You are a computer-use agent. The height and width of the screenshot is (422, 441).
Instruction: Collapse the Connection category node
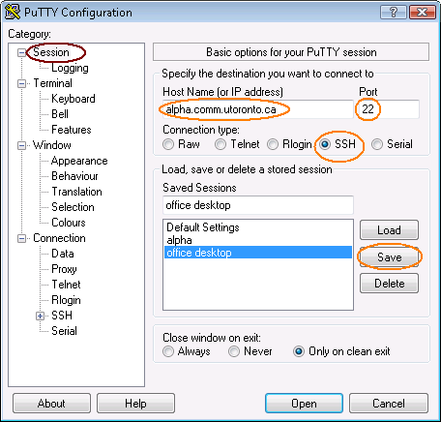[x=21, y=238]
